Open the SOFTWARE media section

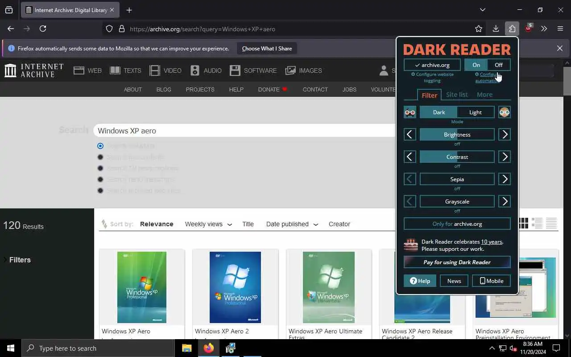pyautogui.click(x=253, y=71)
